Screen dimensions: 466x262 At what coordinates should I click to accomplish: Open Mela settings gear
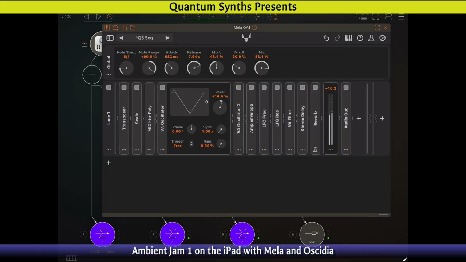383,38
